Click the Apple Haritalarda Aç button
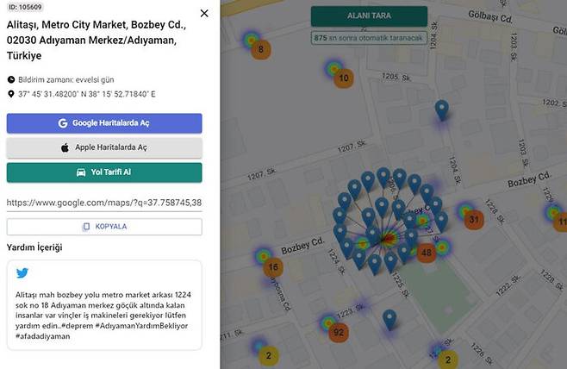567x369 pixels. coord(104,147)
